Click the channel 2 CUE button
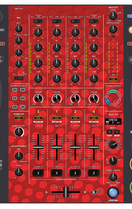Viewport: 132px width, 209px height. [x=75, y=118]
